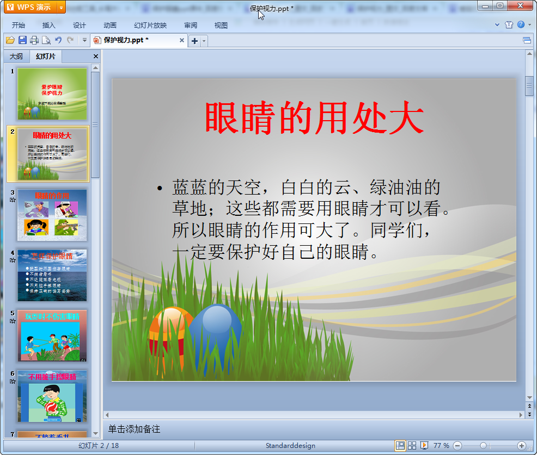Open the 视图 ribbon tab
Screen dimensions: 537x455
tap(221, 26)
